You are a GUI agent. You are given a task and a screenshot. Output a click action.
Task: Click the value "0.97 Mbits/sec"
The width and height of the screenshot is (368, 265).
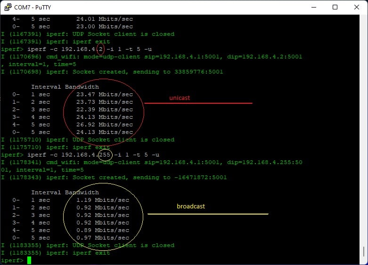103,238
